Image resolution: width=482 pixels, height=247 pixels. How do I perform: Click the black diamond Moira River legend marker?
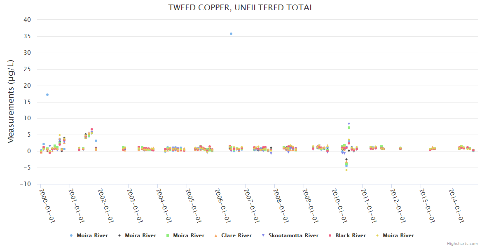119,235
